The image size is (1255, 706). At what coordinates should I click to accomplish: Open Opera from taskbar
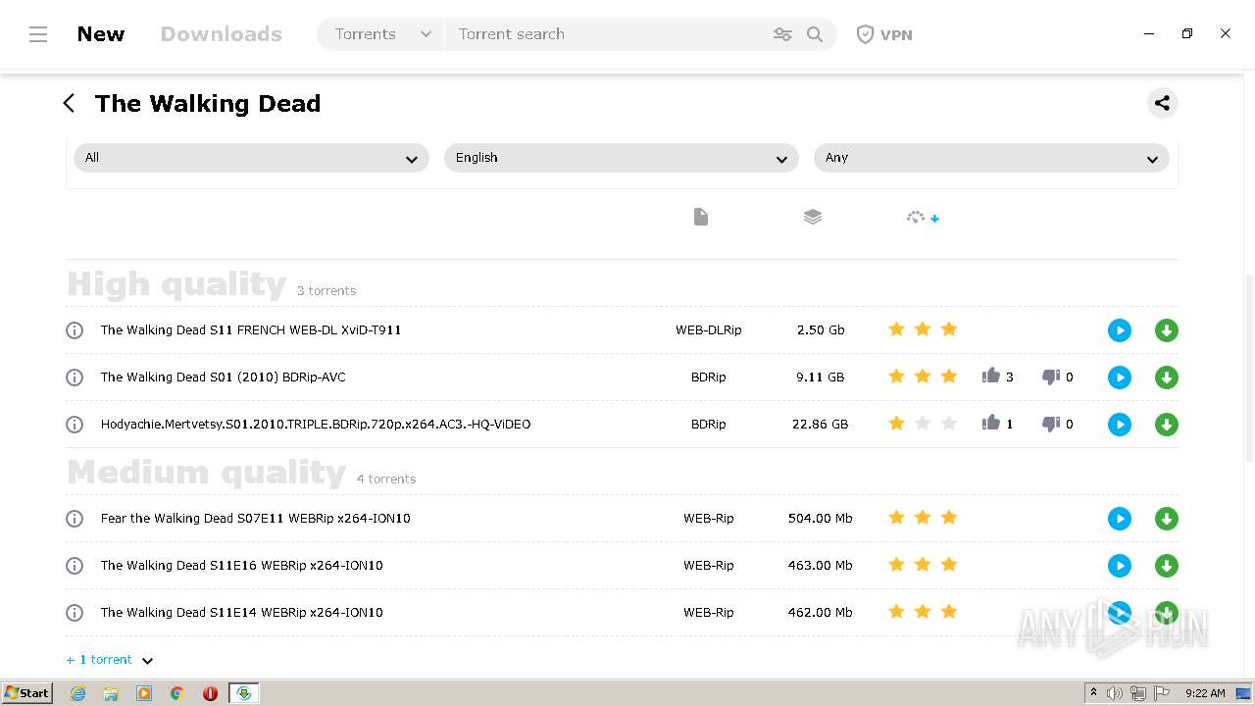point(210,693)
